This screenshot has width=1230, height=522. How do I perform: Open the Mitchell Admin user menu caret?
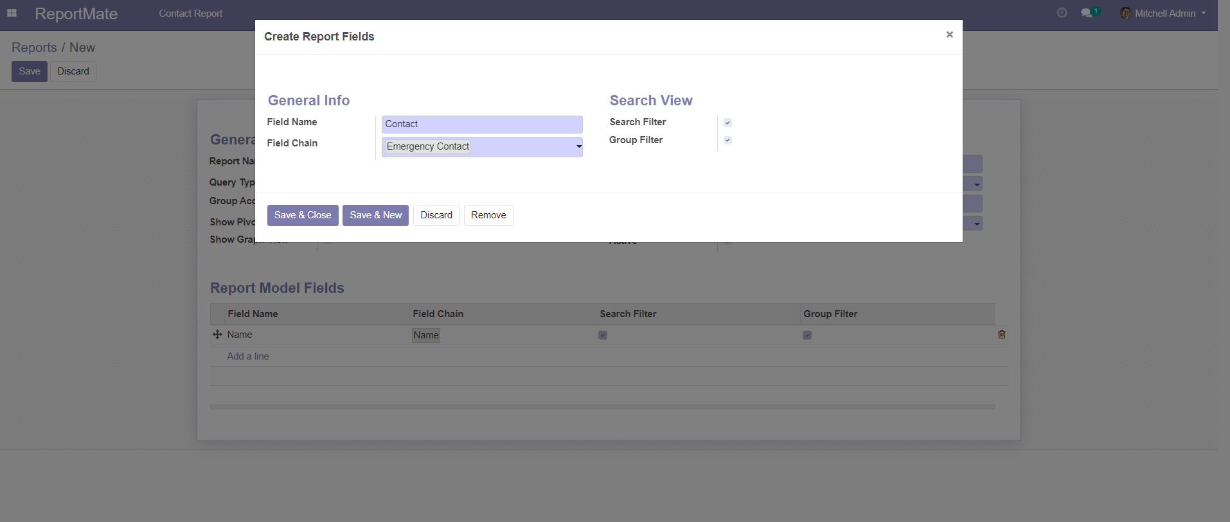click(1203, 13)
